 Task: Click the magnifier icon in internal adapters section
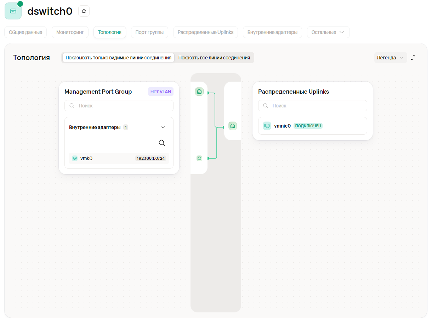click(162, 143)
